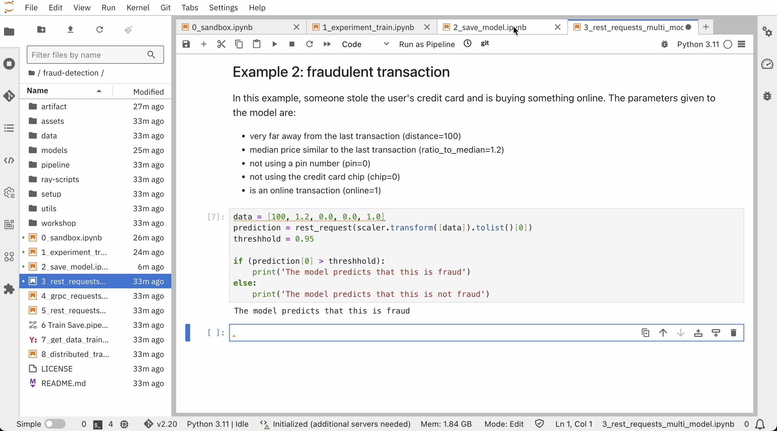This screenshot has height=431, width=777.
Task: Click the Python 3.11 kernel status circle
Action: pos(728,44)
